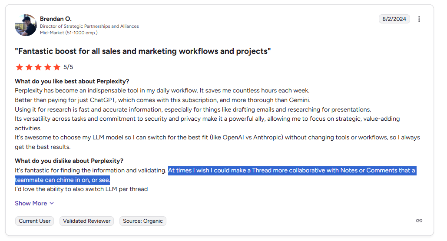Open the three-dot review options menu

(x=419, y=19)
